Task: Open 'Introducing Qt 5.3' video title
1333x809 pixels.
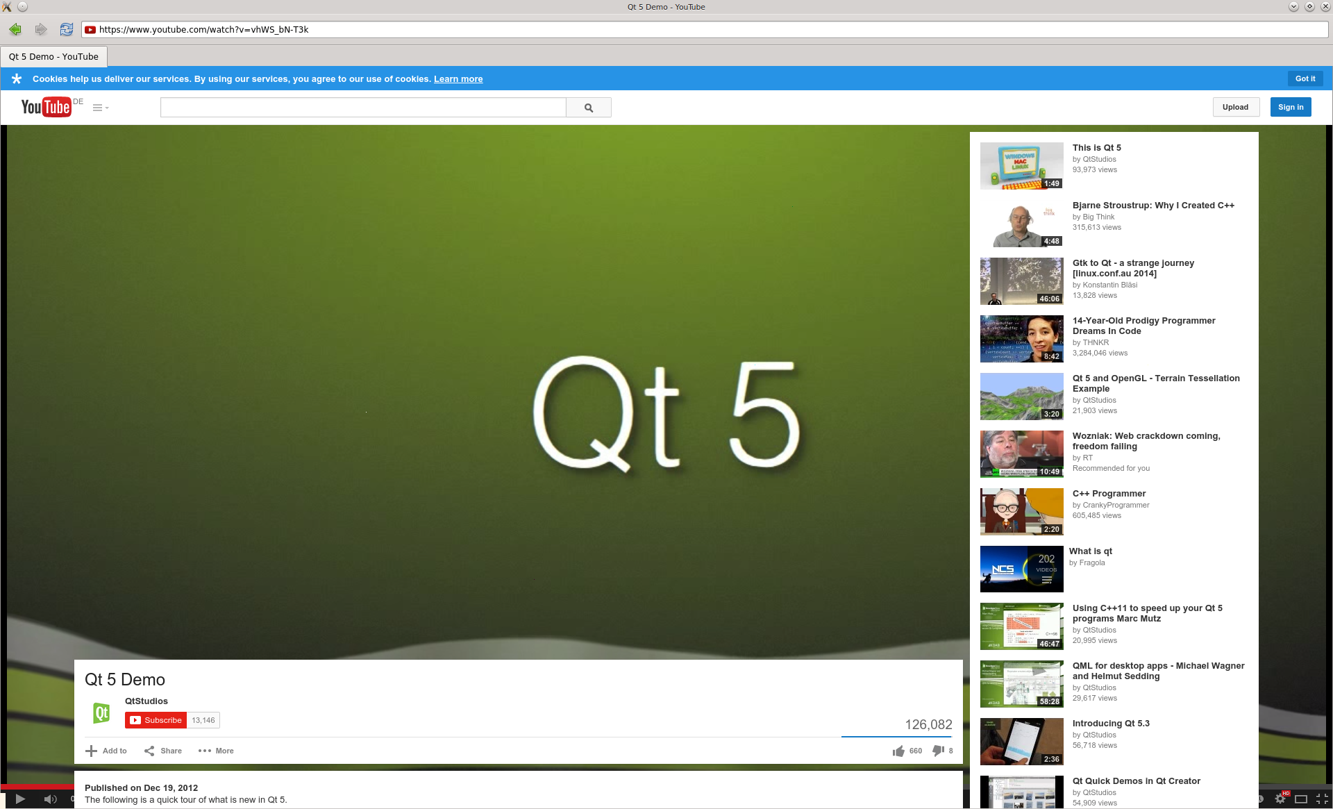Action: pos(1111,724)
